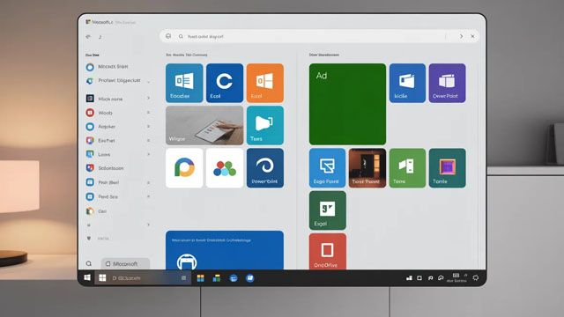
Task: Expand the dropdown arrow on second sidebar item
Action: (x=148, y=82)
